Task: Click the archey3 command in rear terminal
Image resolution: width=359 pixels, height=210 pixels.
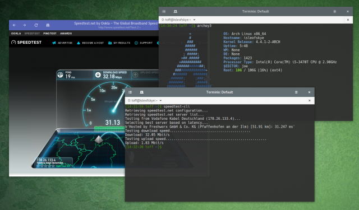Action: [204, 26]
